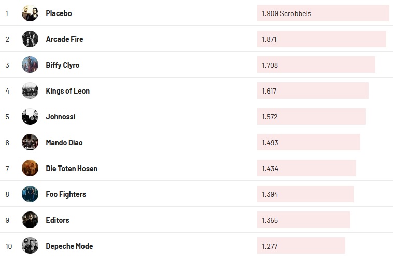Open the Die Toten Hosen link
393x257 pixels.
(72, 169)
